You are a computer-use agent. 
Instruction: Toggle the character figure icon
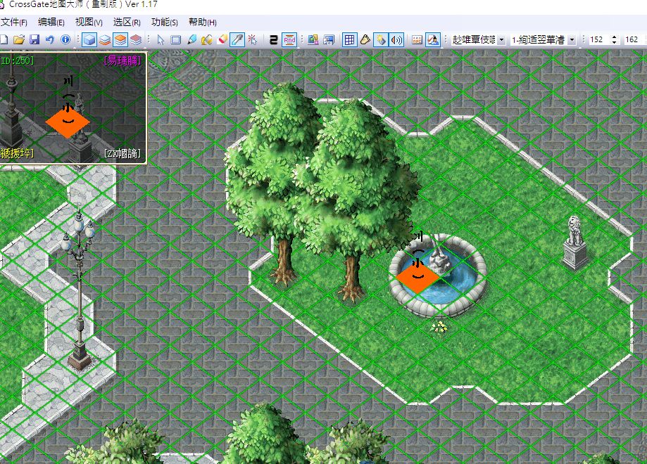pyautogui.click(x=432, y=40)
